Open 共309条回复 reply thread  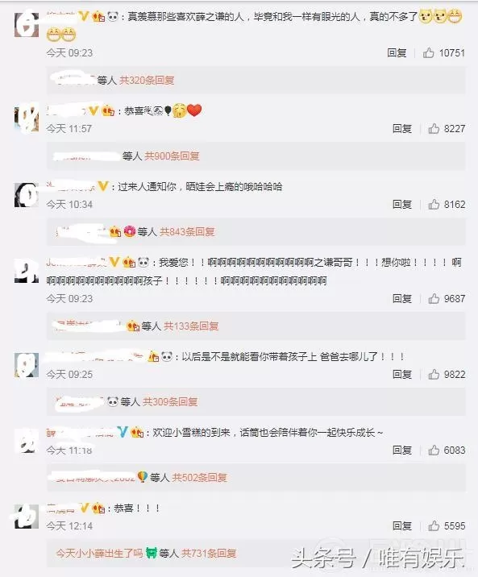tap(170, 402)
